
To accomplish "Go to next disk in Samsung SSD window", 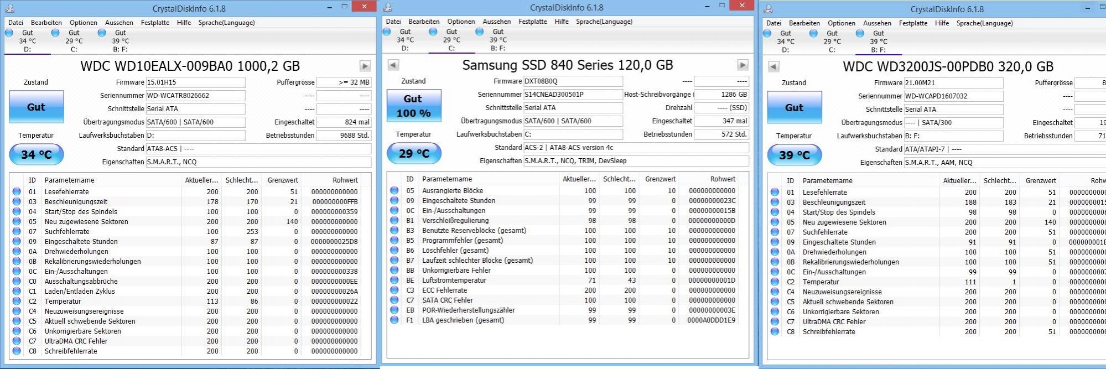I will [742, 65].
